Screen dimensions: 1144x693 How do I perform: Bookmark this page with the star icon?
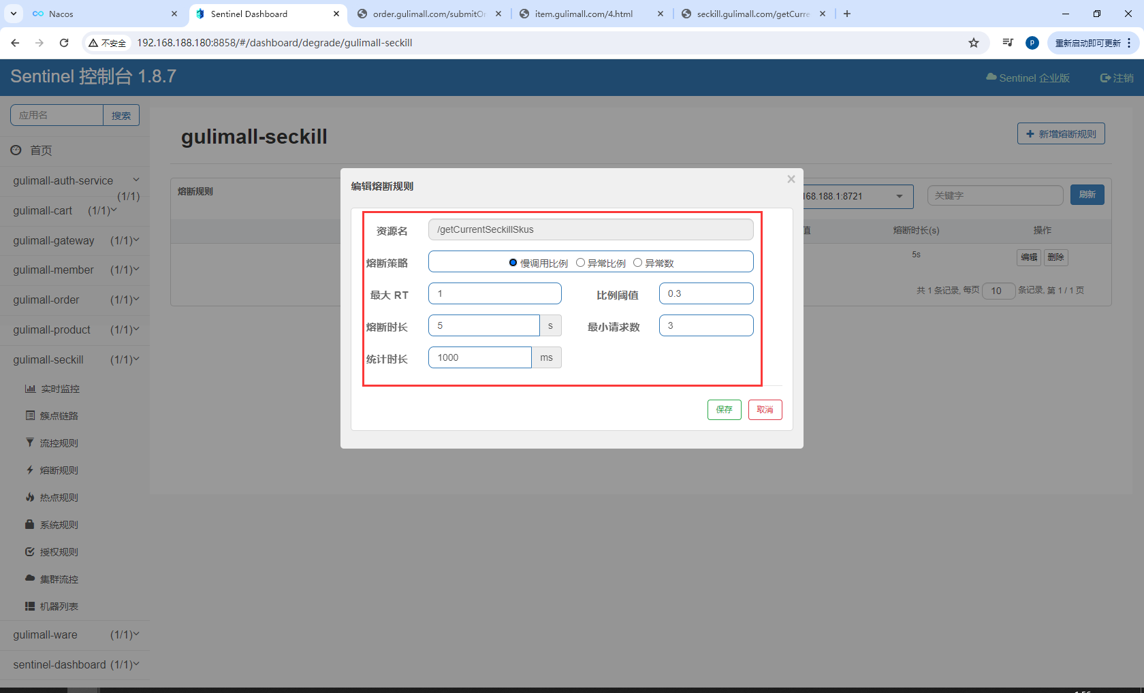click(974, 43)
